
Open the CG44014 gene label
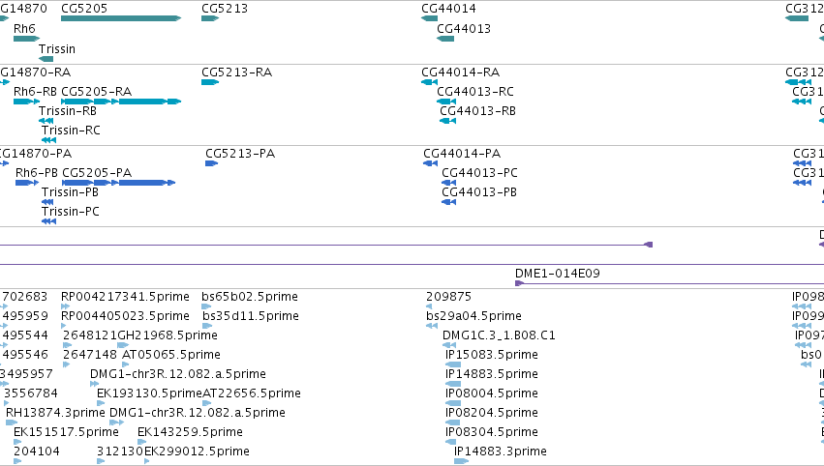click(x=448, y=9)
